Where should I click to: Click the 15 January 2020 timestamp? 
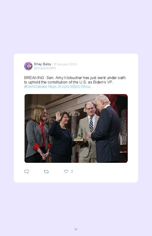click(65, 64)
